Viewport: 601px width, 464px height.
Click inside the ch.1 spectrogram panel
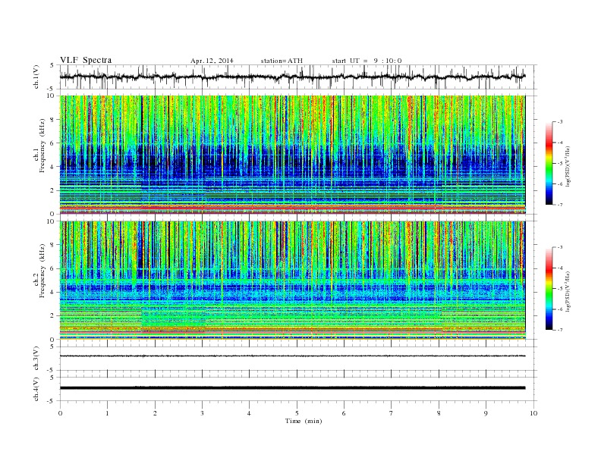[x=292, y=155]
